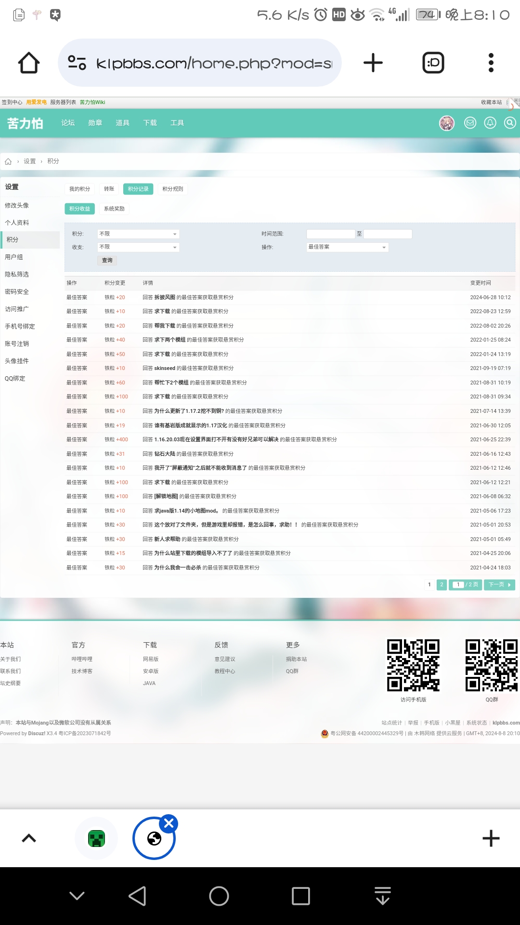Click the start date input field
The image size is (520, 925).
click(331, 234)
